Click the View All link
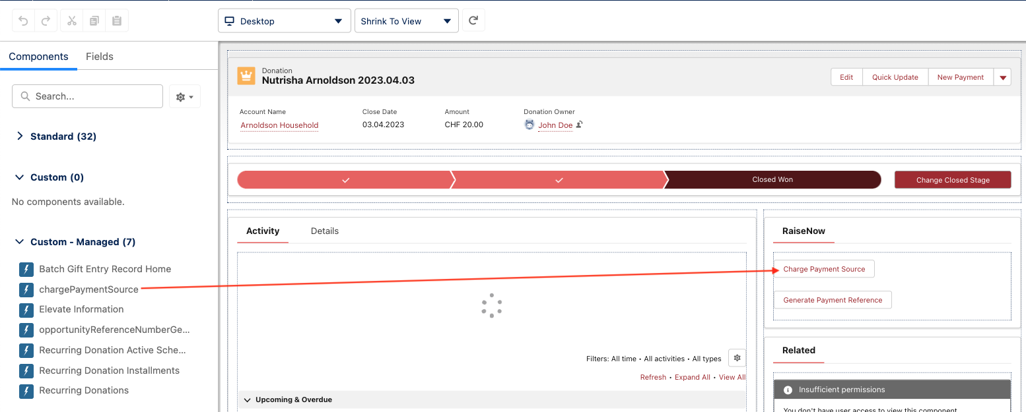The image size is (1026, 412). 732,377
